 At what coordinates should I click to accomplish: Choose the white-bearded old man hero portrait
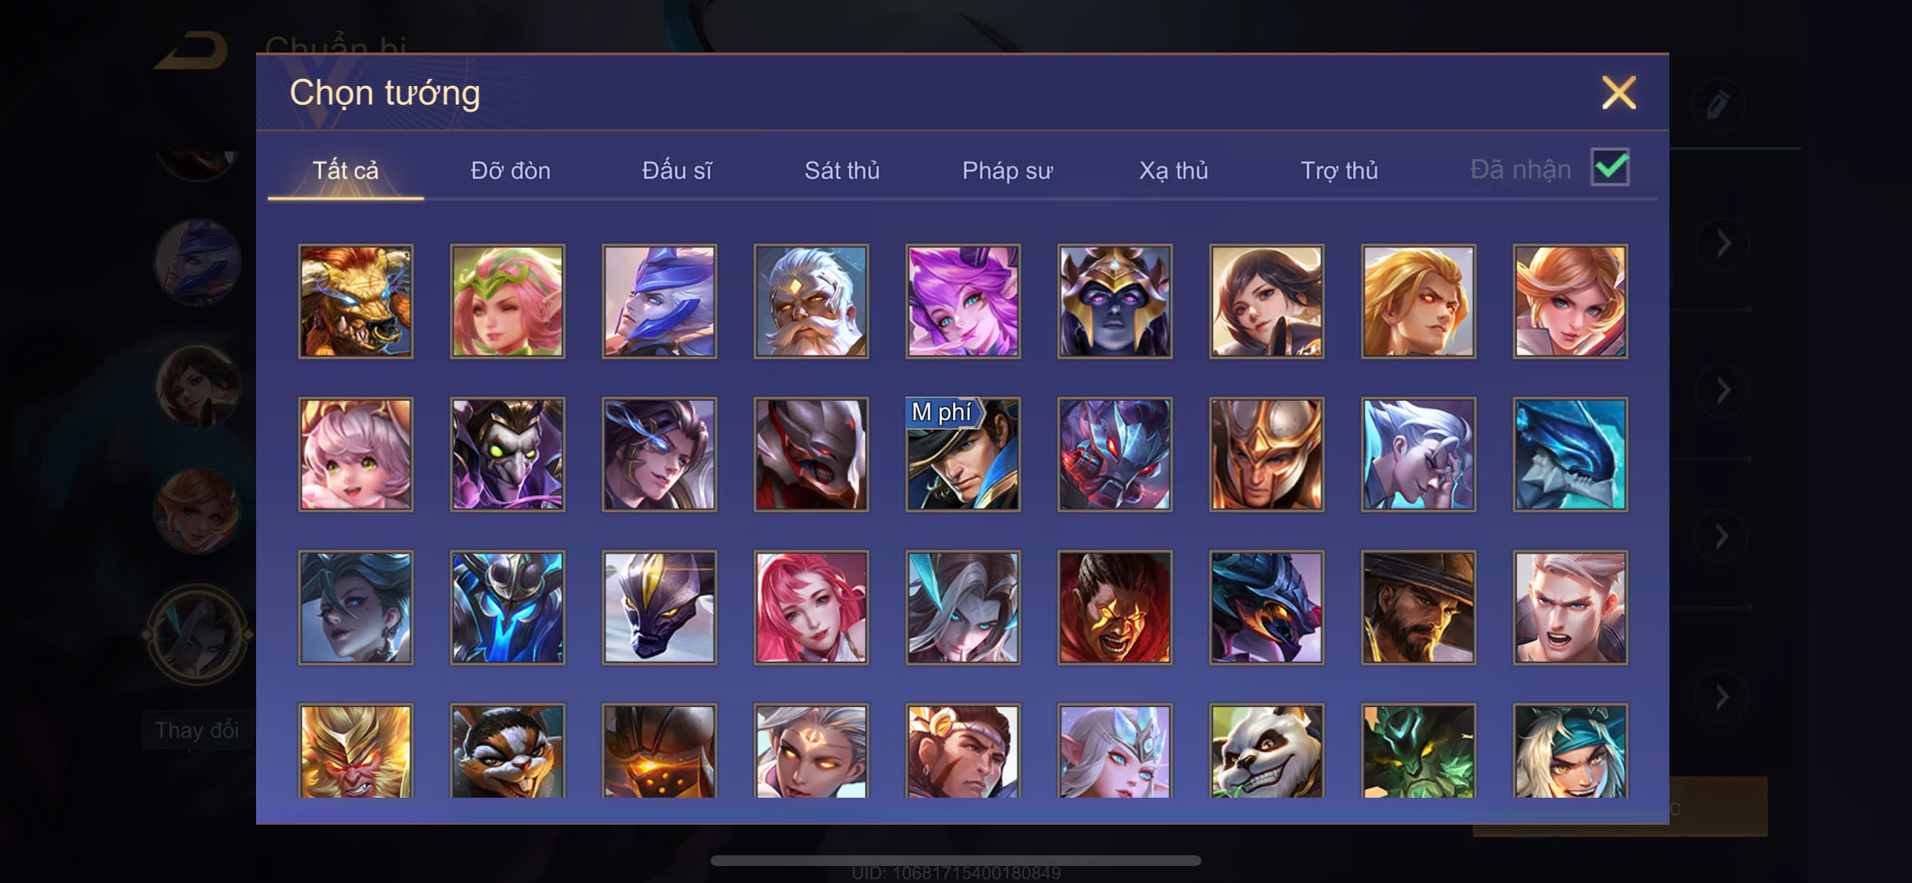click(x=812, y=301)
